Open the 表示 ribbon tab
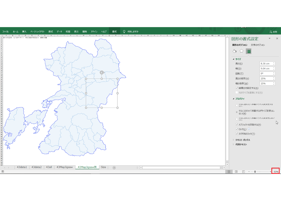The image size is (281, 201). tap(76, 32)
